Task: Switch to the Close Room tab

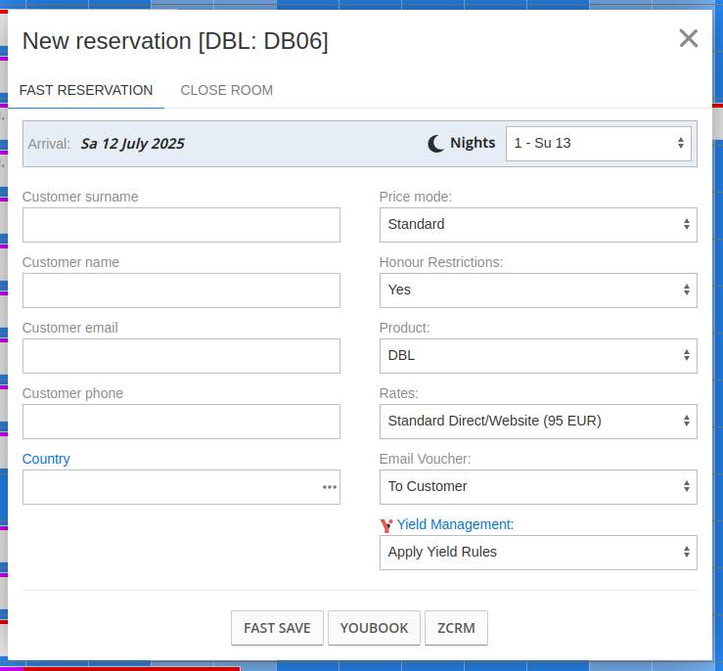Action: coord(226,90)
